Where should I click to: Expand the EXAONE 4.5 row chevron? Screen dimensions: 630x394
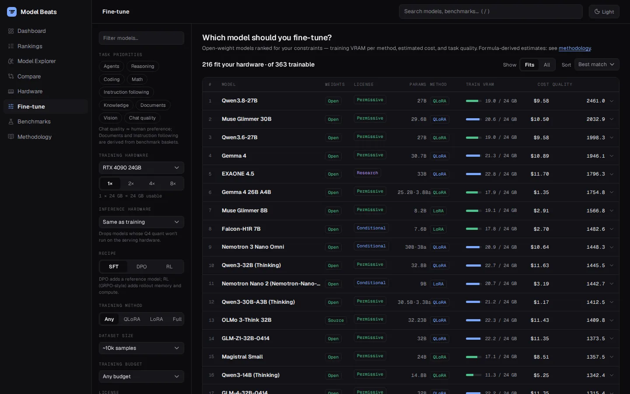612,174
